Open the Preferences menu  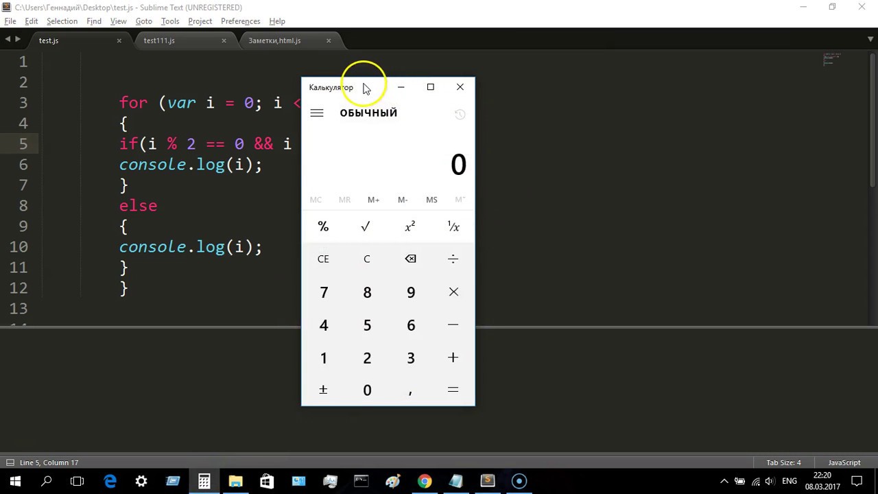240,21
